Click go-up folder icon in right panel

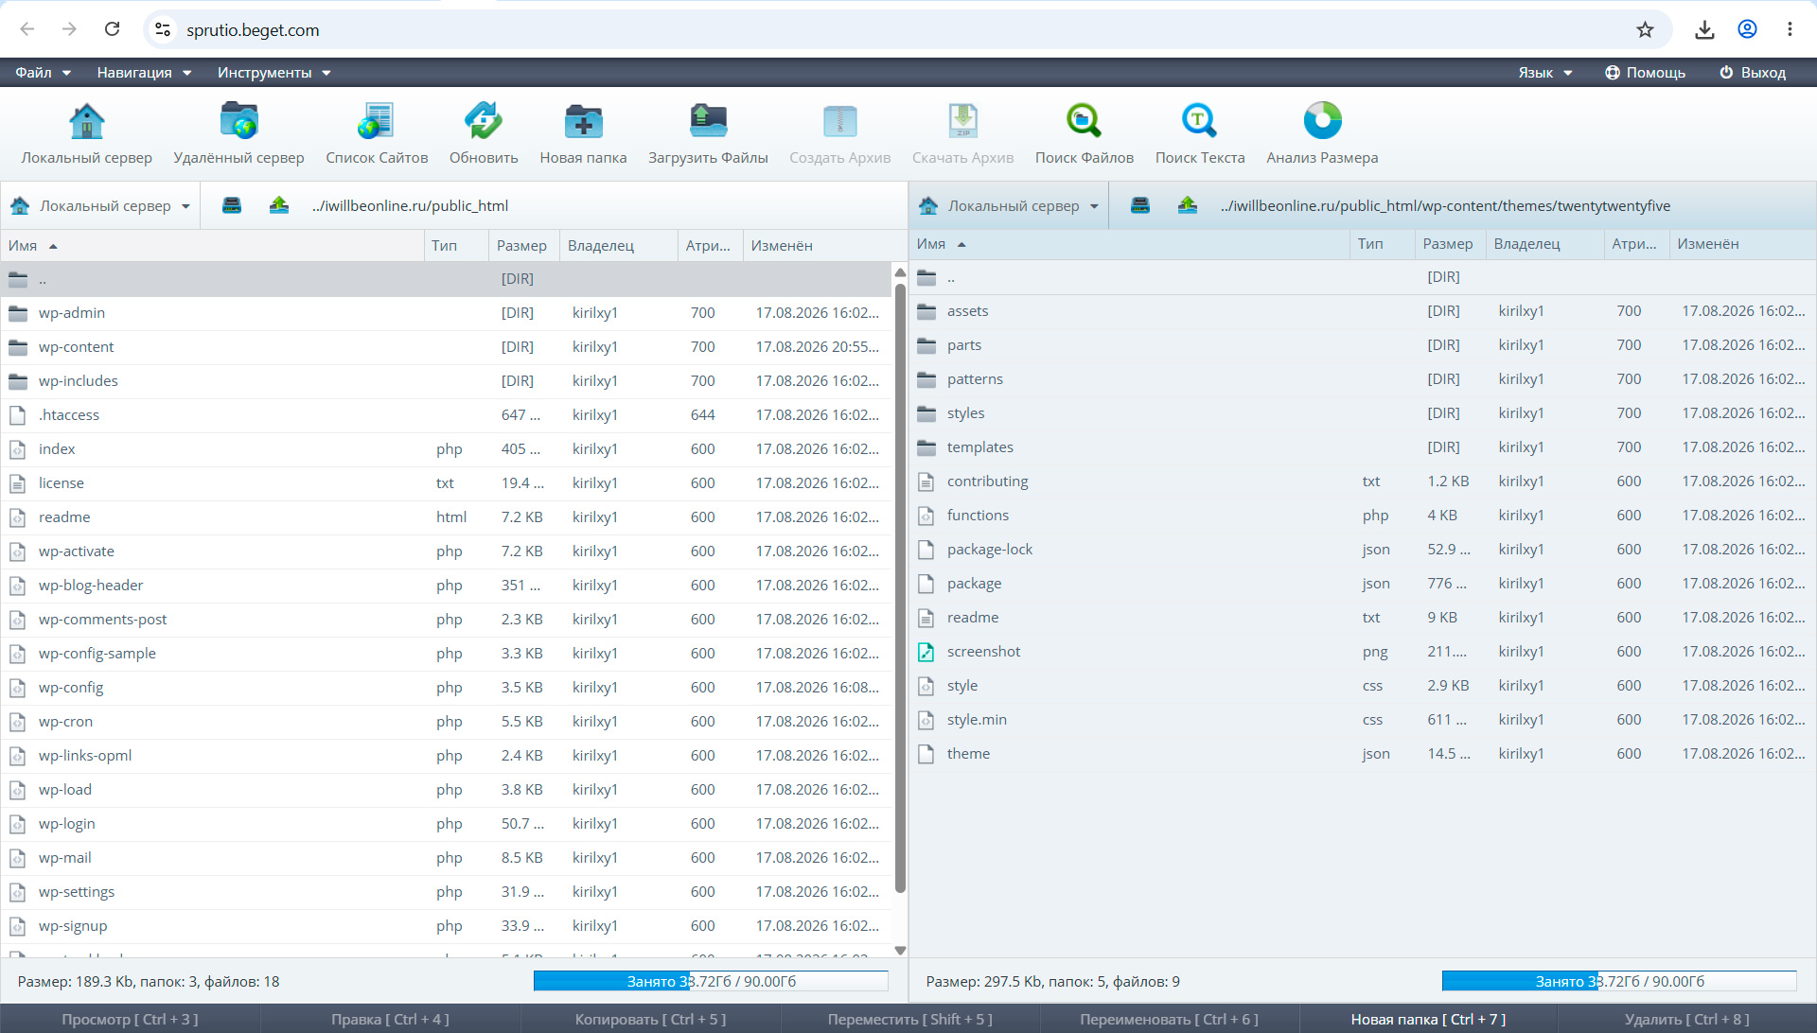click(1188, 205)
